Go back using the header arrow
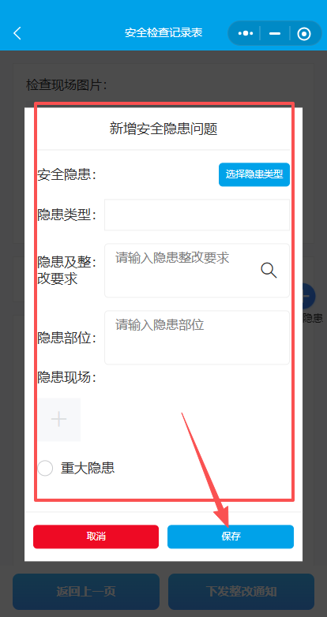The height and width of the screenshot is (617, 327). (17, 33)
